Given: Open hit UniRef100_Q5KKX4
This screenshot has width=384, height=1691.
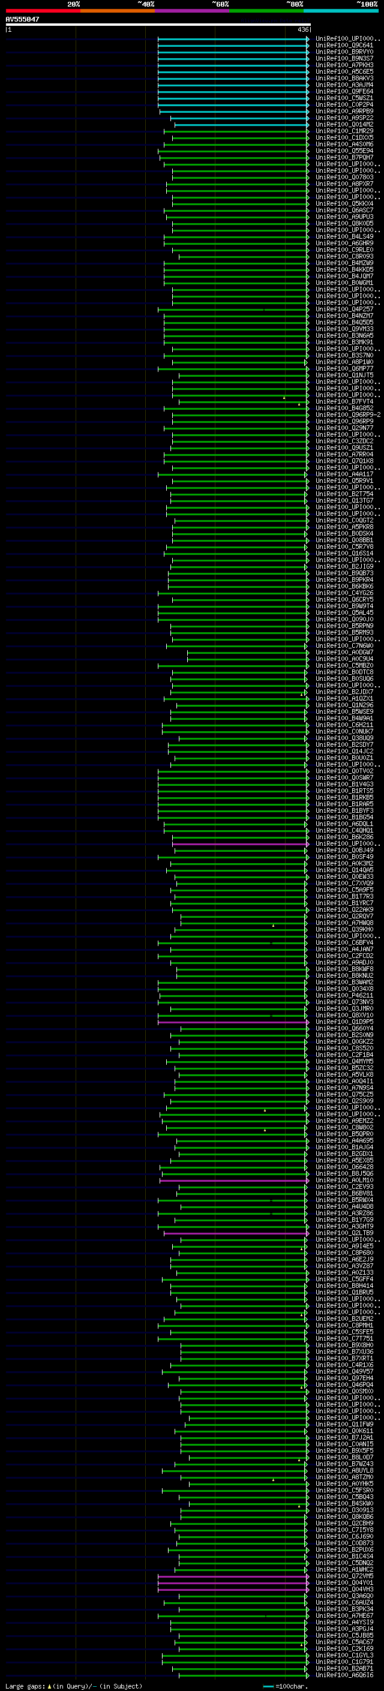Looking at the screenshot, I should 344,203.
